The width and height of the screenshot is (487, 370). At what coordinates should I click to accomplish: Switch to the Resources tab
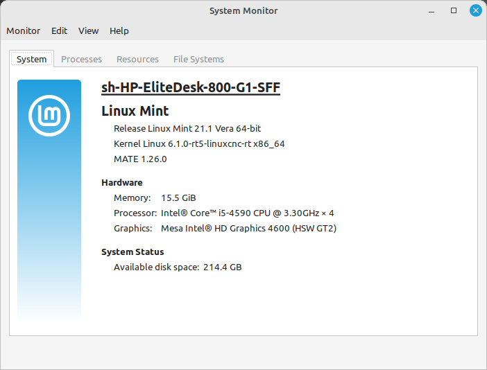point(137,59)
